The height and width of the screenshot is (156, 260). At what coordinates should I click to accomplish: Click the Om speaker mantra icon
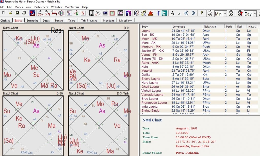click(143, 13)
